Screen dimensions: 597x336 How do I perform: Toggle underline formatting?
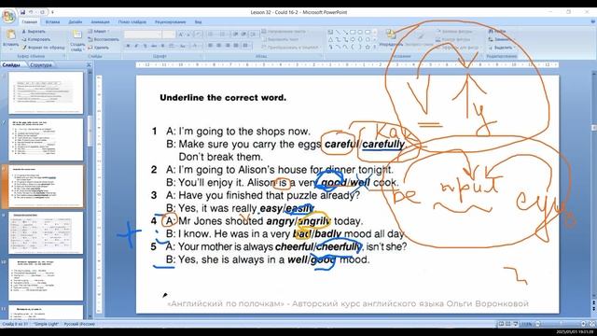pyautogui.click(x=146, y=46)
